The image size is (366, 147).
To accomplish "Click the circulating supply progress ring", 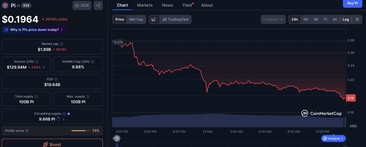I will (59, 119).
